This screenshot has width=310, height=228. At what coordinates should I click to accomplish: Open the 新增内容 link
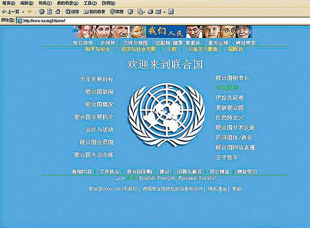(x=82, y=171)
